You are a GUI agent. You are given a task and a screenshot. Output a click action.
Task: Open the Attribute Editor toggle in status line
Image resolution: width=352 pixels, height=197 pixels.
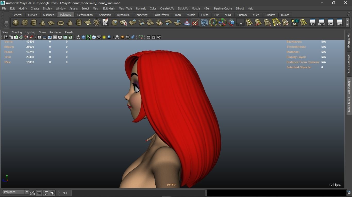coord(39,193)
